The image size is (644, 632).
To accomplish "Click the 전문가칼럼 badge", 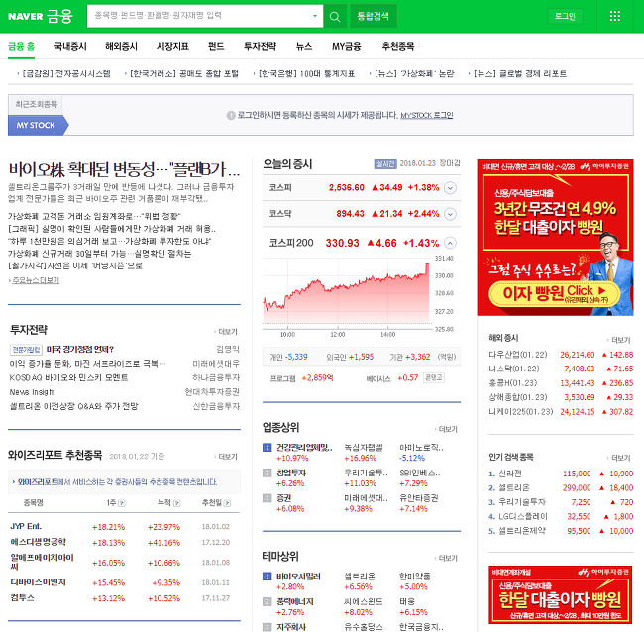I will coord(26,350).
